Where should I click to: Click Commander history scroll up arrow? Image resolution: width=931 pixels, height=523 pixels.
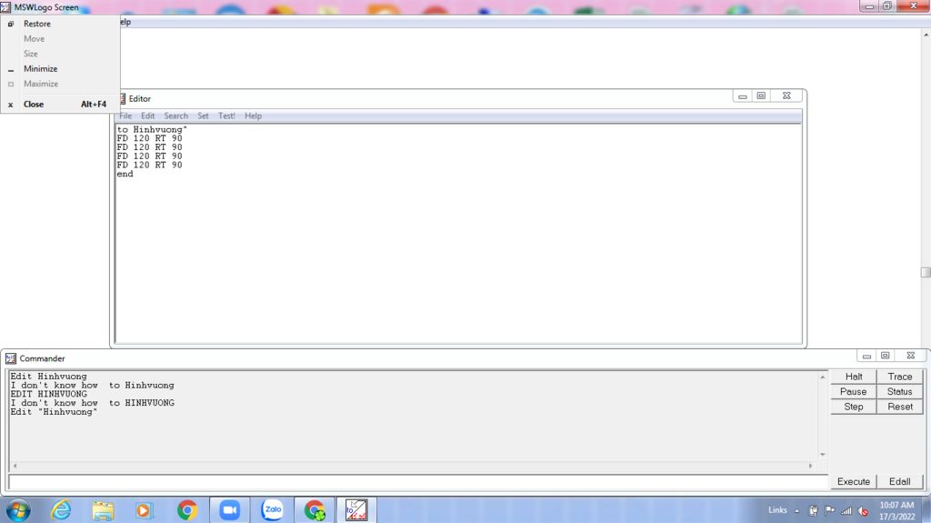click(822, 377)
